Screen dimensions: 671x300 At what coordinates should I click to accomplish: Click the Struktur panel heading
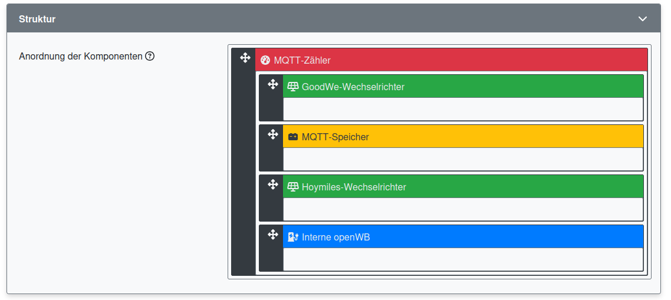coord(37,19)
